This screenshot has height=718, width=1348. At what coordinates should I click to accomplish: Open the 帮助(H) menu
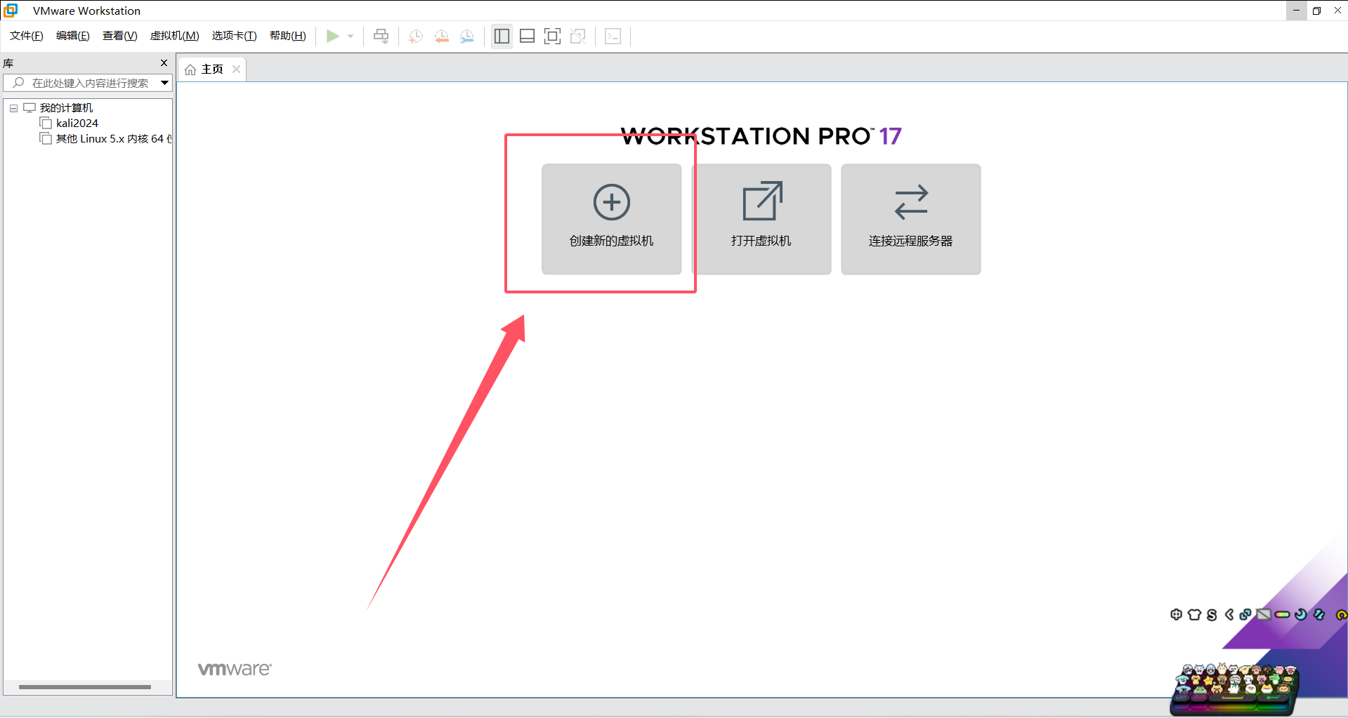point(288,36)
